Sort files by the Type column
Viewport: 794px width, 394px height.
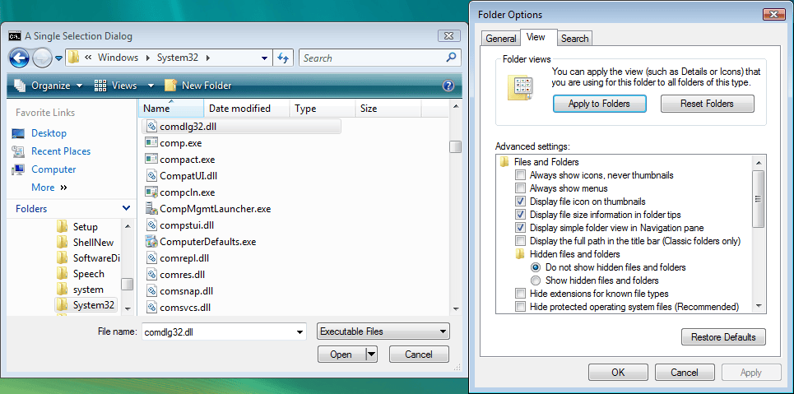322,109
